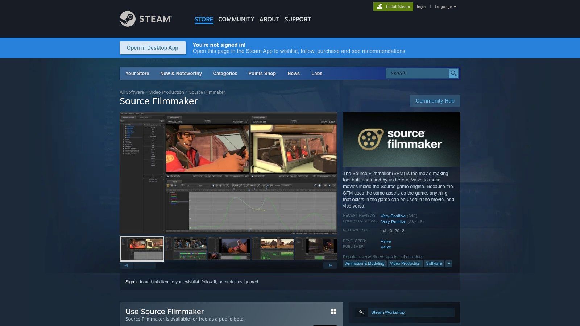Click the Source Filmmaker film reel logo
The image size is (580, 326).
(x=370, y=139)
